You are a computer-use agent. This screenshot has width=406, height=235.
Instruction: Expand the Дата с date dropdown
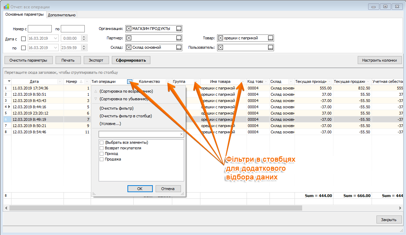click(x=56, y=38)
